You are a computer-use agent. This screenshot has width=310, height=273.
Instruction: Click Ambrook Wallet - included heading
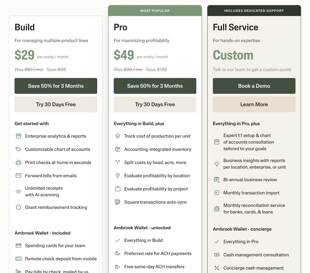[43, 233]
